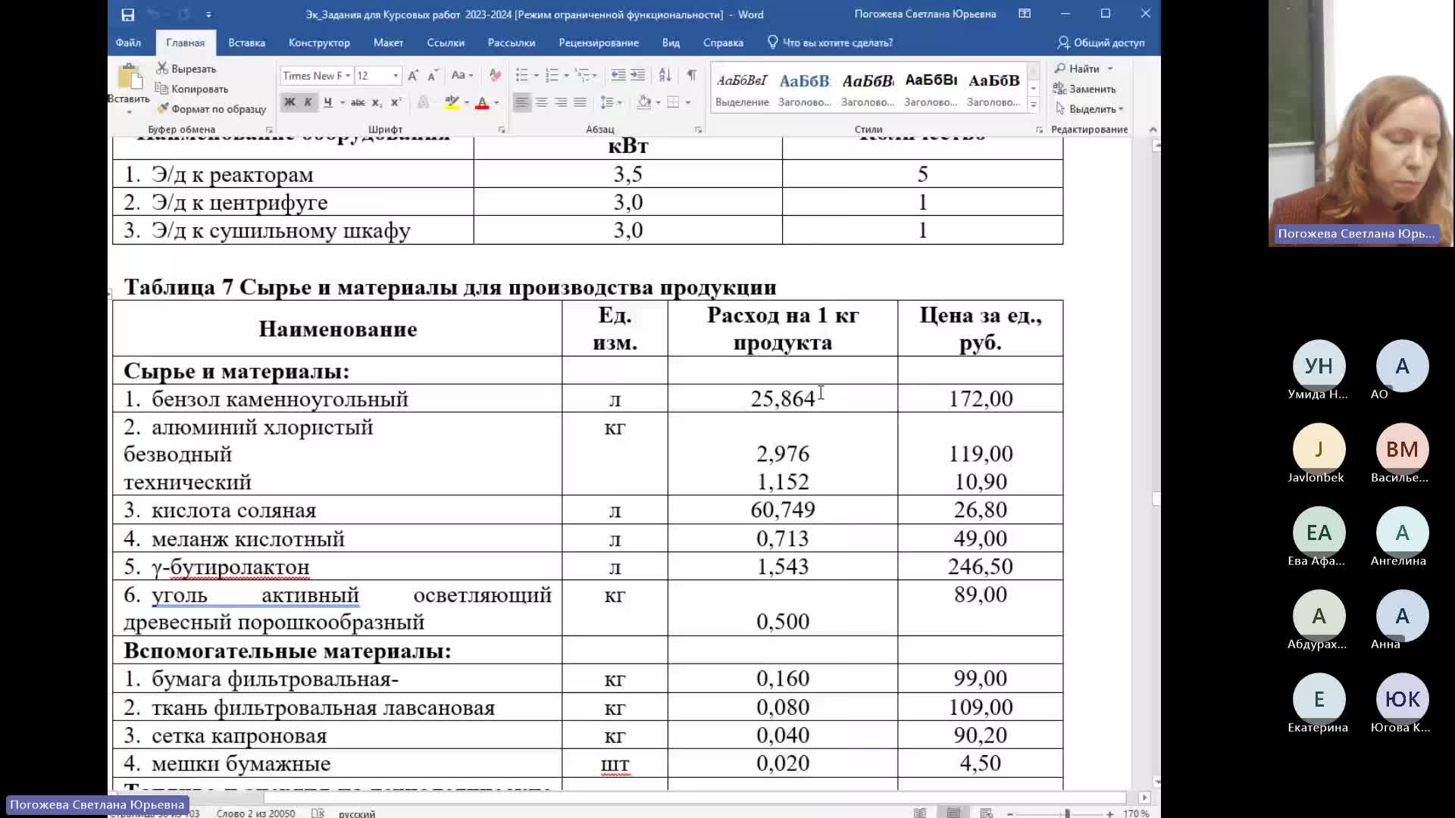Viewport: 1455px width, 818px height.
Task: Zoom in with the plus button
Action: click(x=1110, y=813)
